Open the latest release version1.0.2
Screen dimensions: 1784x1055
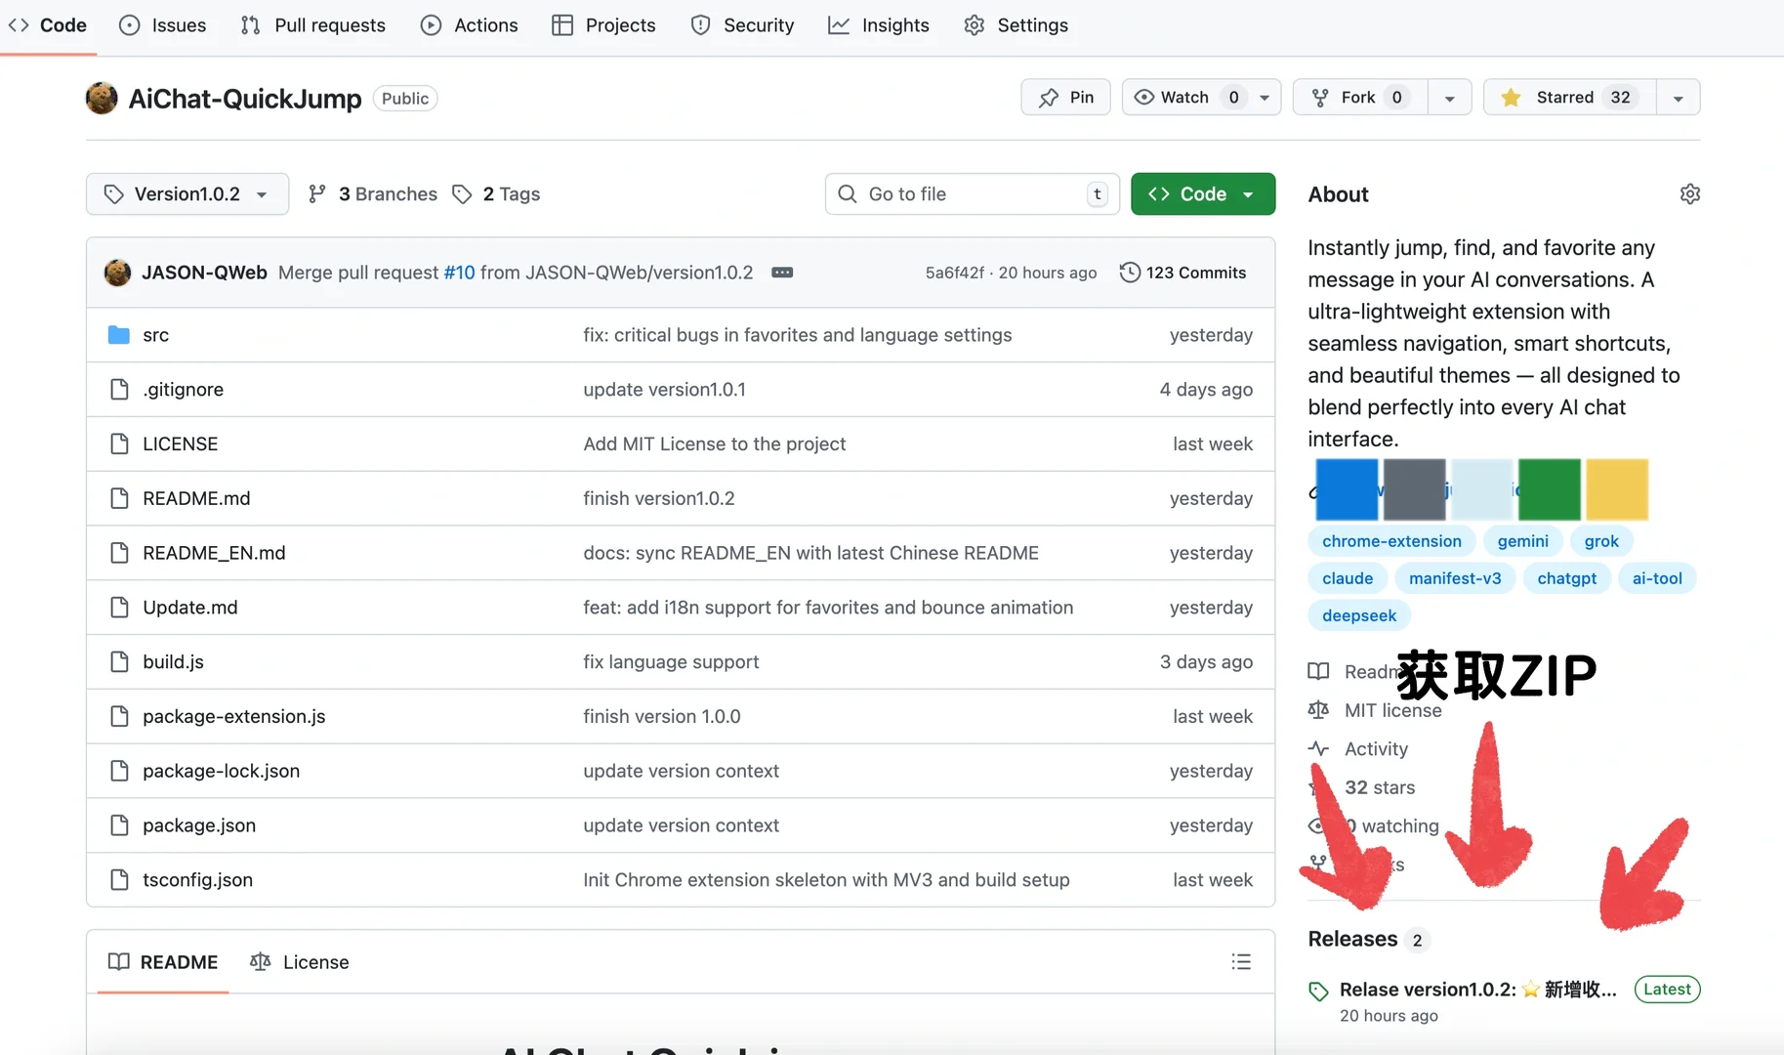click(x=1477, y=990)
